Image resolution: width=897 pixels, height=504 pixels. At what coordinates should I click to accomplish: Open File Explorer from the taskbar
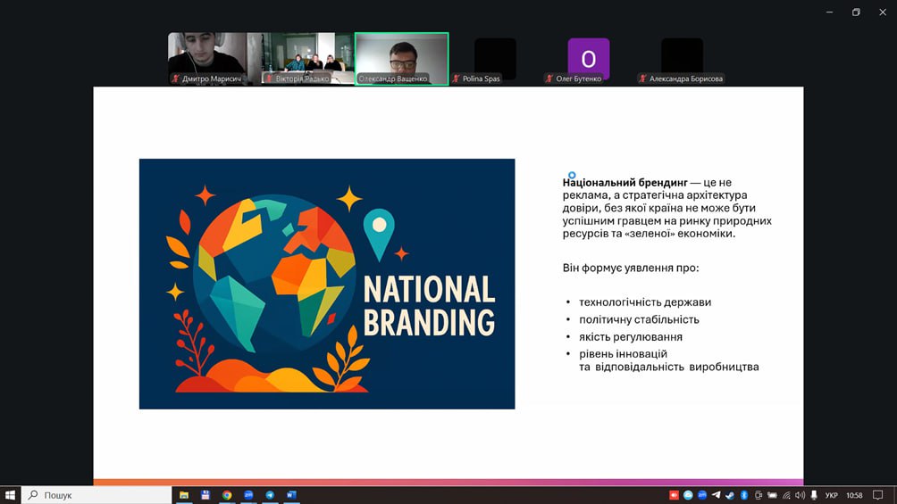[x=184, y=495]
